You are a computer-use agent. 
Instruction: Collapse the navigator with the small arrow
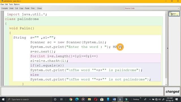coord(168,48)
